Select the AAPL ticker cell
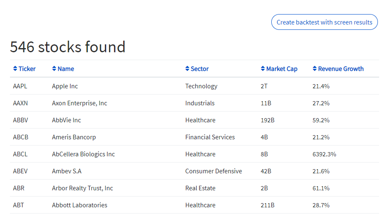 click(x=20, y=86)
